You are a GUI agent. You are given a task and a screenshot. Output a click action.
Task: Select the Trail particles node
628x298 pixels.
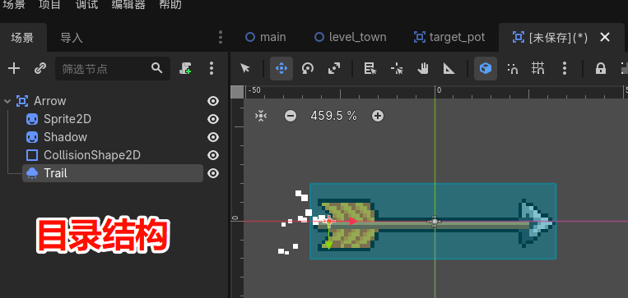click(113, 173)
